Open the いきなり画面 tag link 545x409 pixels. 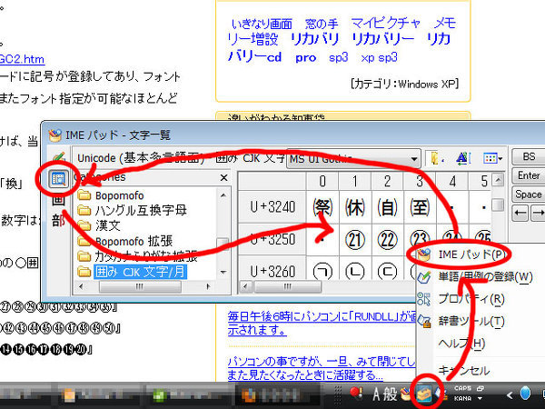[x=263, y=24]
